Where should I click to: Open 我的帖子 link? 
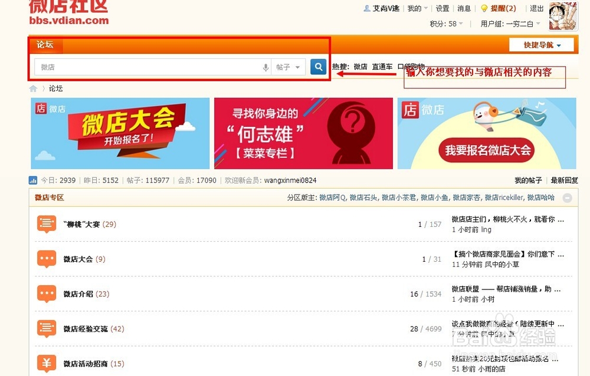coord(528,180)
